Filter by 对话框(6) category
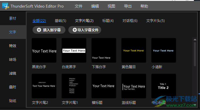 (130, 21)
